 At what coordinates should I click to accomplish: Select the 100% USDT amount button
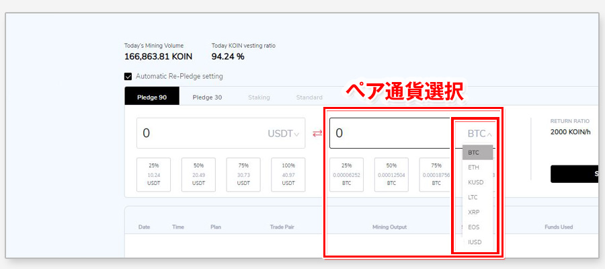click(288, 175)
